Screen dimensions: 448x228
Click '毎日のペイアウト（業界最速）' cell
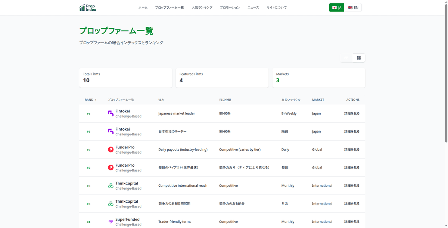click(x=178, y=168)
